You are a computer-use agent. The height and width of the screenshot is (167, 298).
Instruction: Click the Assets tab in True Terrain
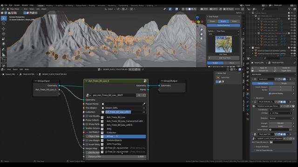(x=223, y=21)
